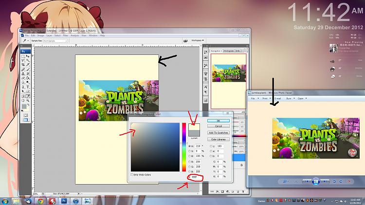
Task: Select the Paint Bucket tool
Action: click(x=28, y=78)
